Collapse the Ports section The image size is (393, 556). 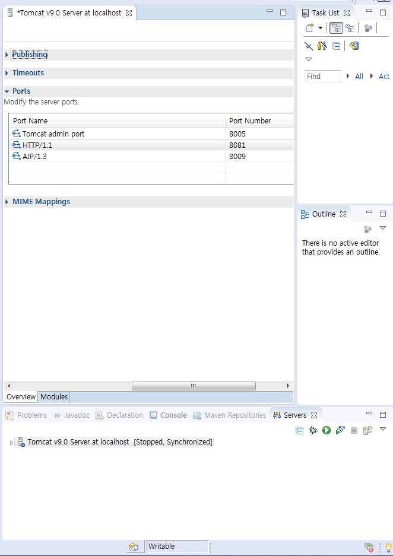(x=7, y=91)
